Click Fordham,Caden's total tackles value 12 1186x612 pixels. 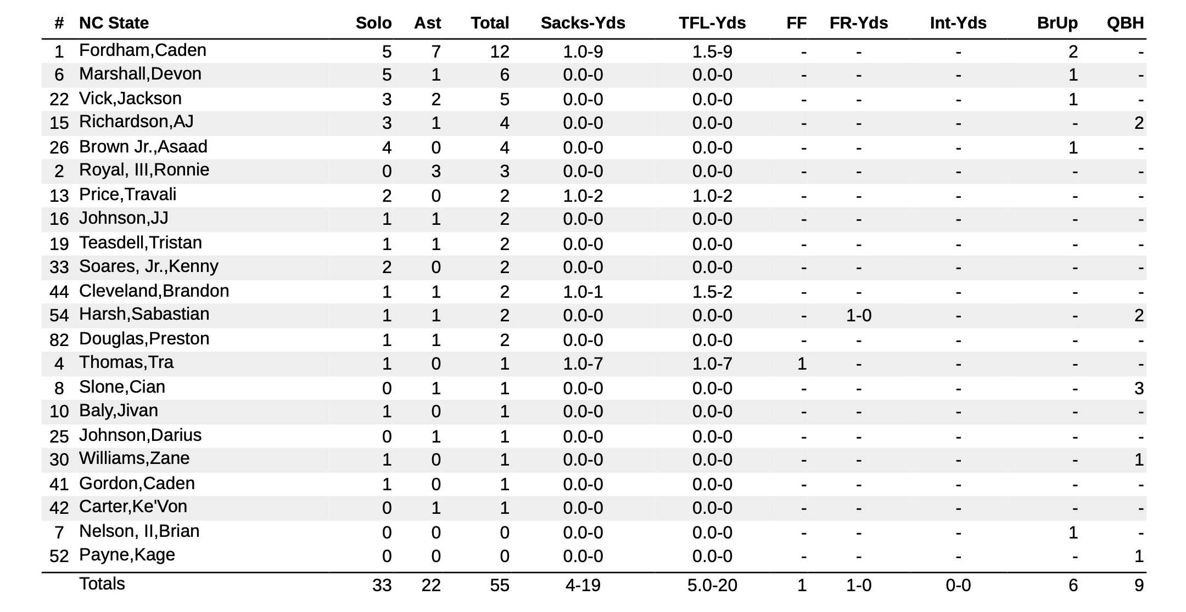click(x=500, y=52)
